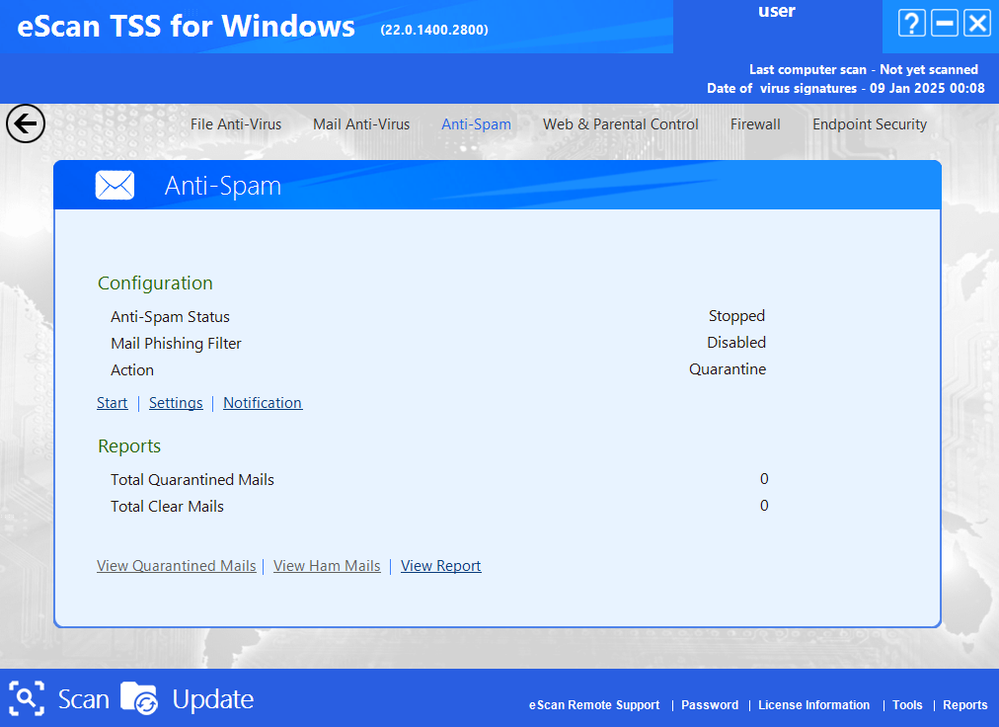Image resolution: width=999 pixels, height=727 pixels.
Task: Open License Information
Action: (813, 704)
